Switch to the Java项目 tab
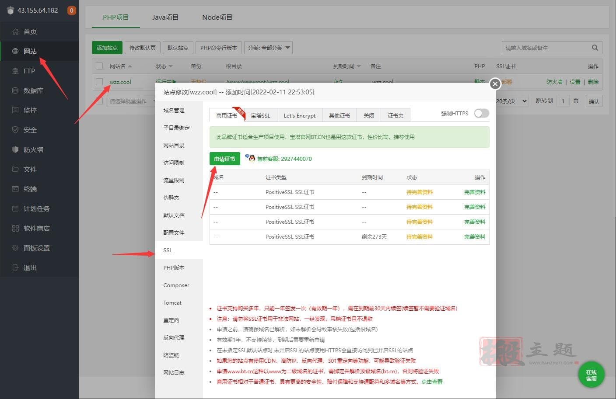Image resolution: width=616 pixels, height=399 pixels. (x=165, y=17)
